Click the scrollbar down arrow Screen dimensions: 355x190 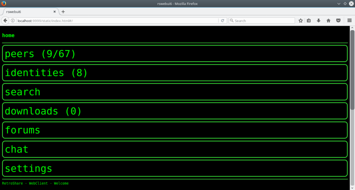click(x=352, y=188)
